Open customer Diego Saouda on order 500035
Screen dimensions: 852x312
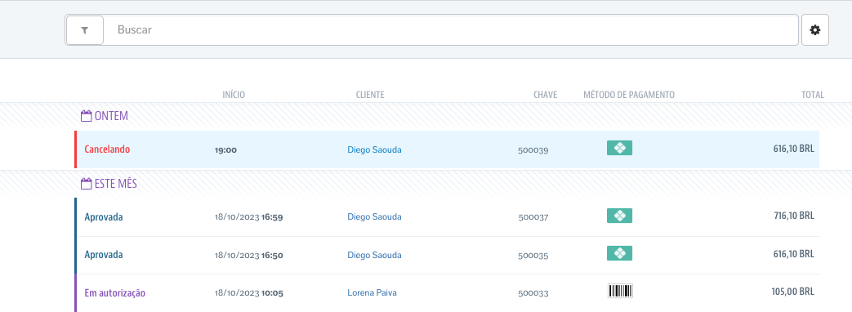(374, 255)
